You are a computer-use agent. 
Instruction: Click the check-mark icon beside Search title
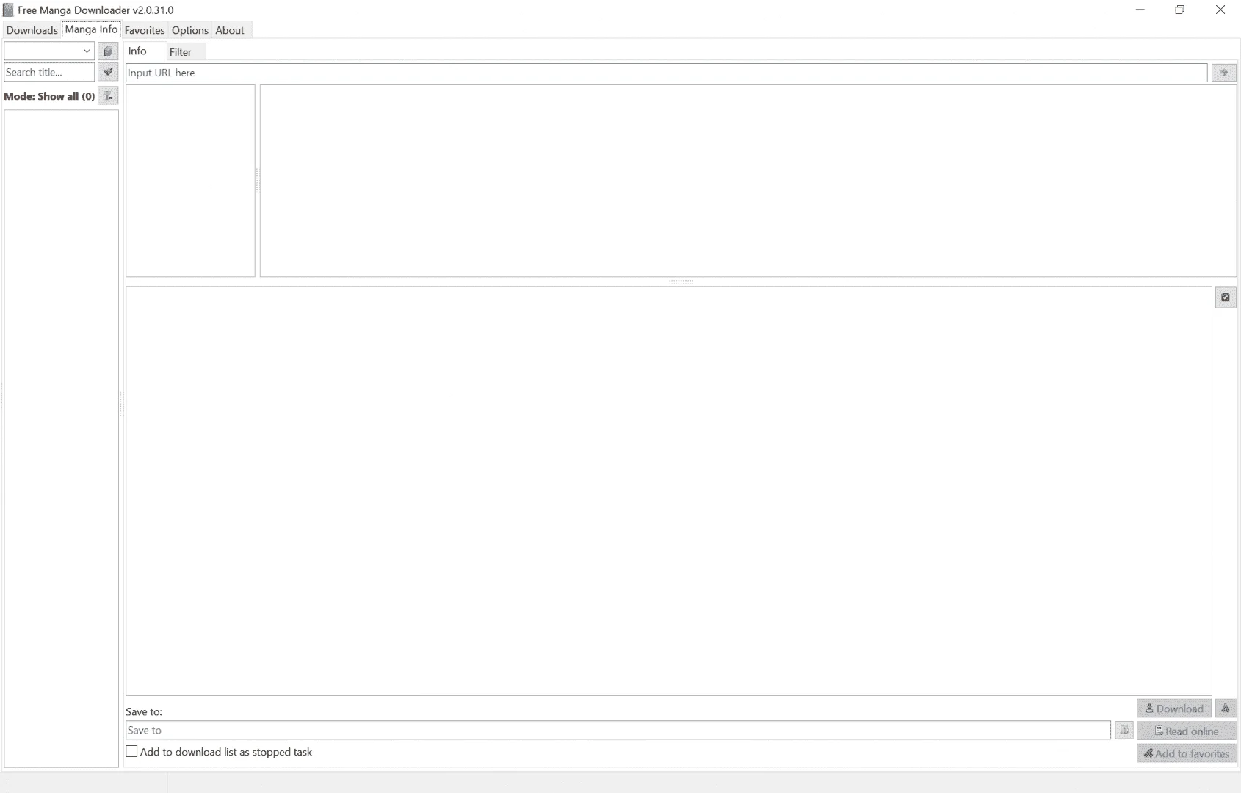point(108,72)
